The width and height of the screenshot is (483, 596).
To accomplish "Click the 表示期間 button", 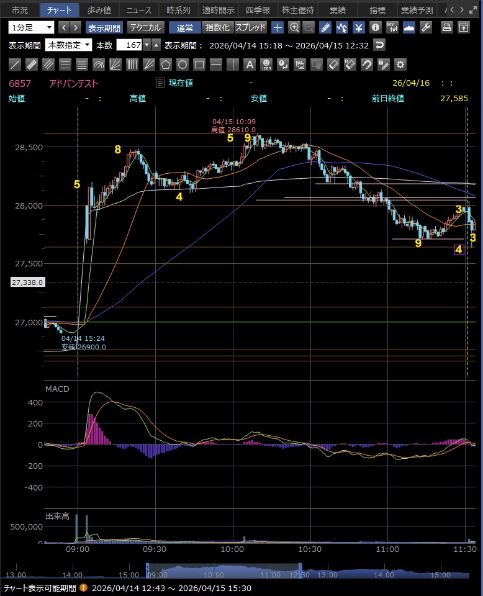I will 104,27.
